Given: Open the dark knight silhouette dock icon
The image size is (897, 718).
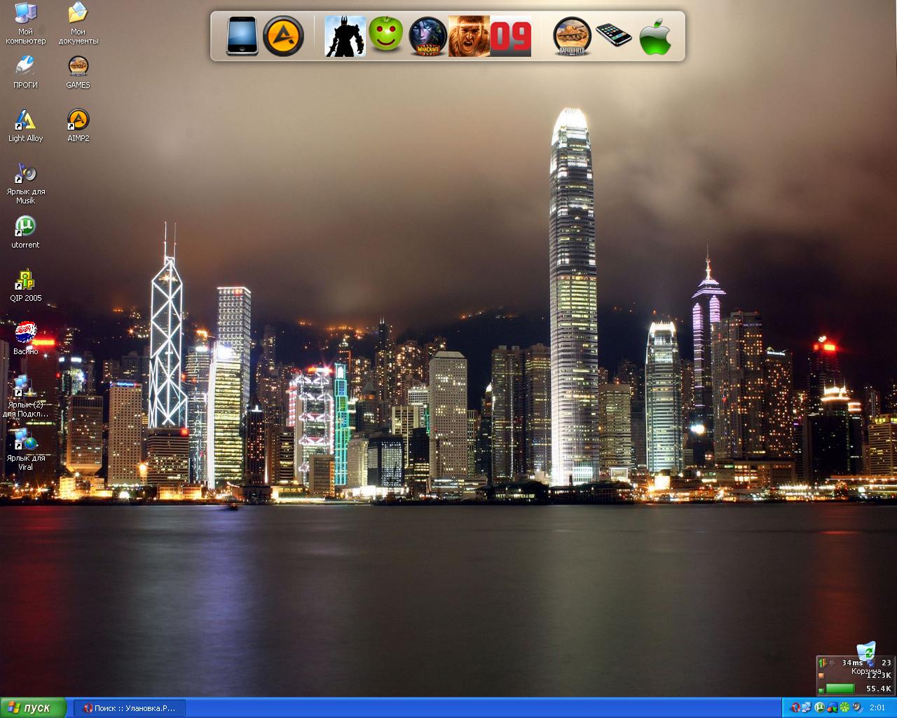Looking at the screenshot, I should [345, 36].
